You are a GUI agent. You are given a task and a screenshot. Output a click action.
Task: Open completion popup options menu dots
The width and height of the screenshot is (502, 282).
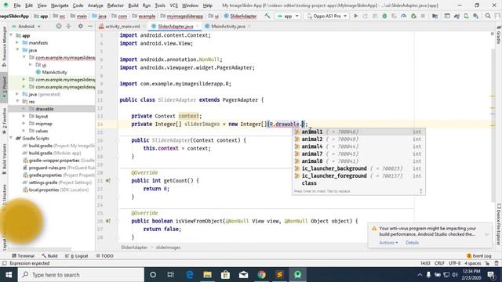[x=420, y=191]
